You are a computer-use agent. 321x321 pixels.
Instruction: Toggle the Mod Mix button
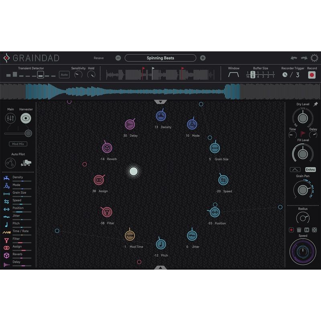point(18,144)
